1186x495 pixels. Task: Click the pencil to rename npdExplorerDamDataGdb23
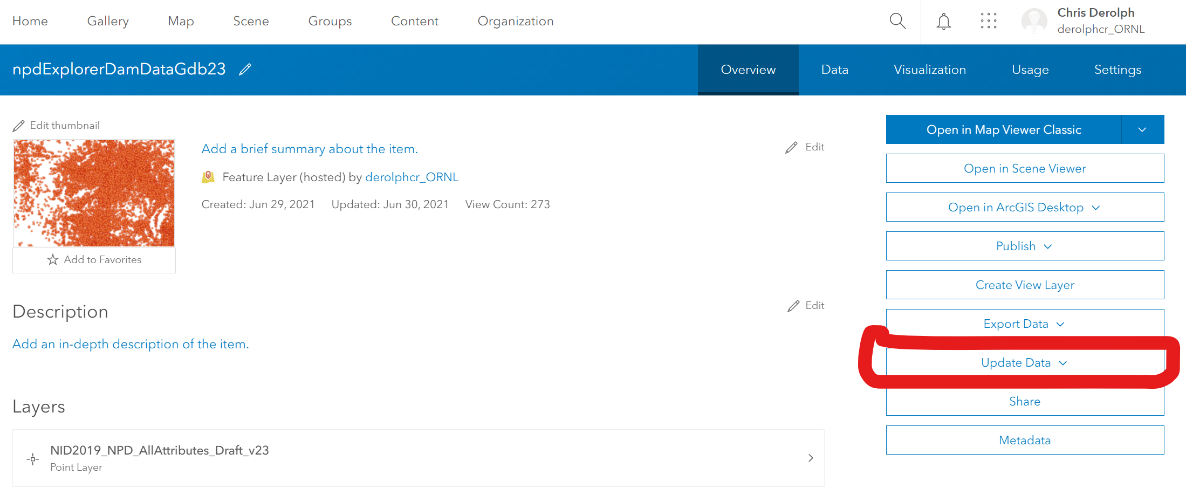pos(245,69)
